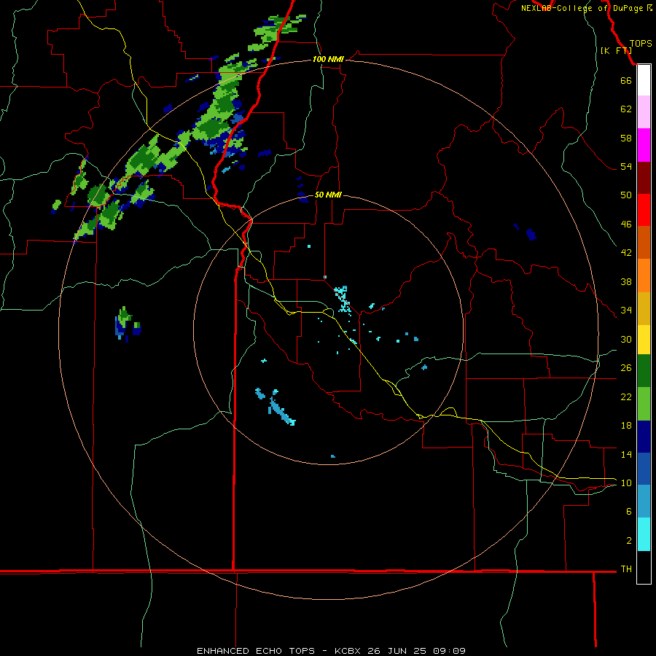
Task: Click the cyan 2-6 legend swatch
Action: tap(644, 534)
